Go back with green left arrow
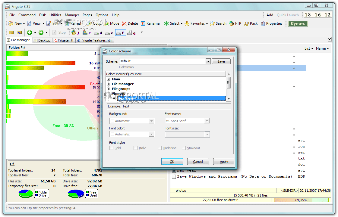This screenshot has height=217, width=338. tap(30, 33)
